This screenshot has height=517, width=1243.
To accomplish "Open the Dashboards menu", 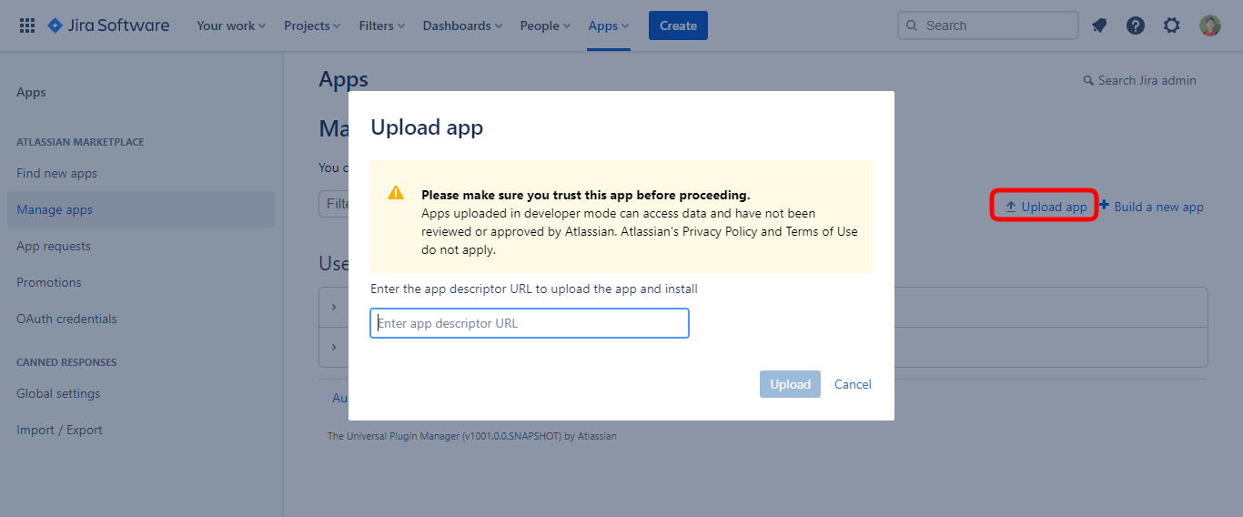I will 462,25.
